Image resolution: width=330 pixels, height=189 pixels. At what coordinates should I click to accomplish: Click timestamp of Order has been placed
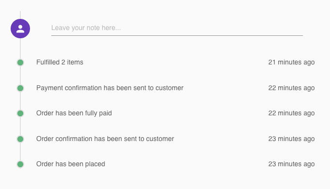click(291, 164)
